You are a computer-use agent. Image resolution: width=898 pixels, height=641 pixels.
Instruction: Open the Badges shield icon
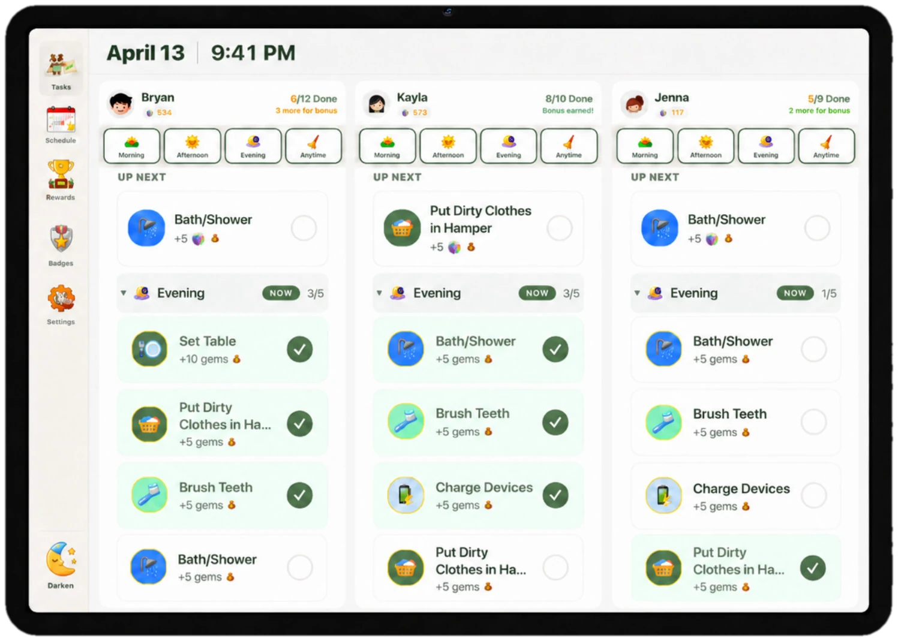[61, 239]
